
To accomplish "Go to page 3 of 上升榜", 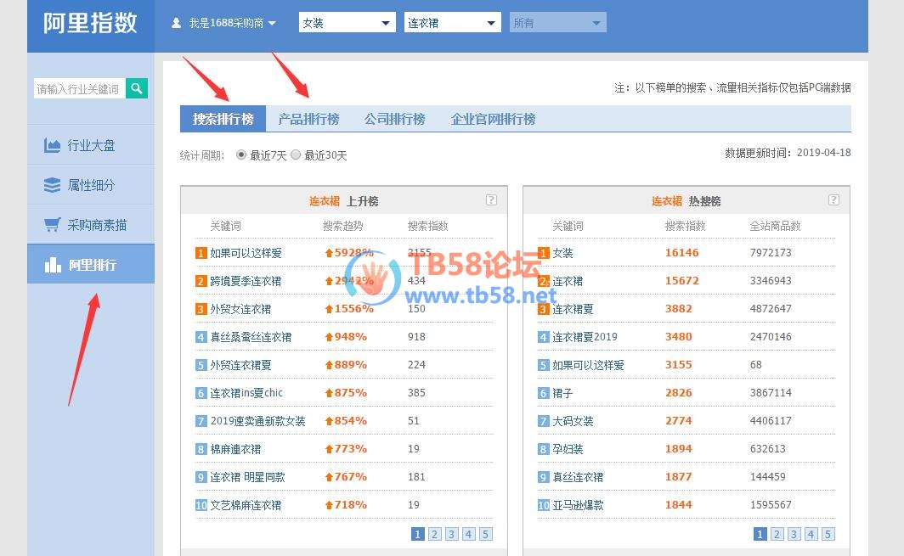I will pos(451,534).
